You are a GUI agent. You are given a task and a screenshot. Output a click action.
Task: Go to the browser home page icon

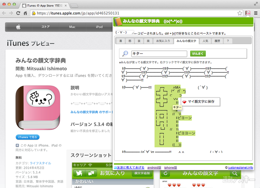[x=26, y=13]
